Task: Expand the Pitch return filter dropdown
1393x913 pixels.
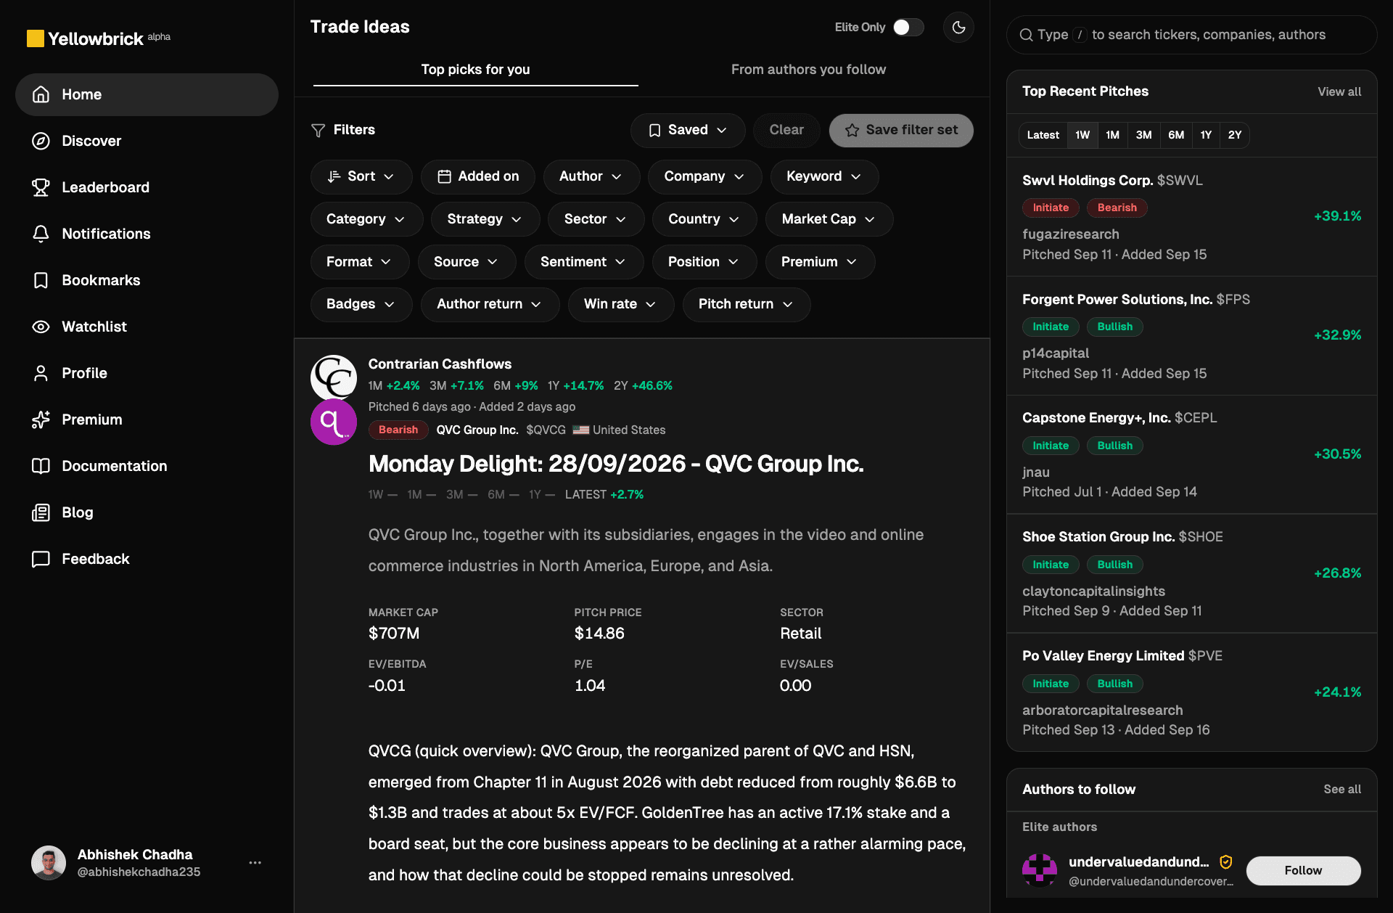Action: coord(746,304)
